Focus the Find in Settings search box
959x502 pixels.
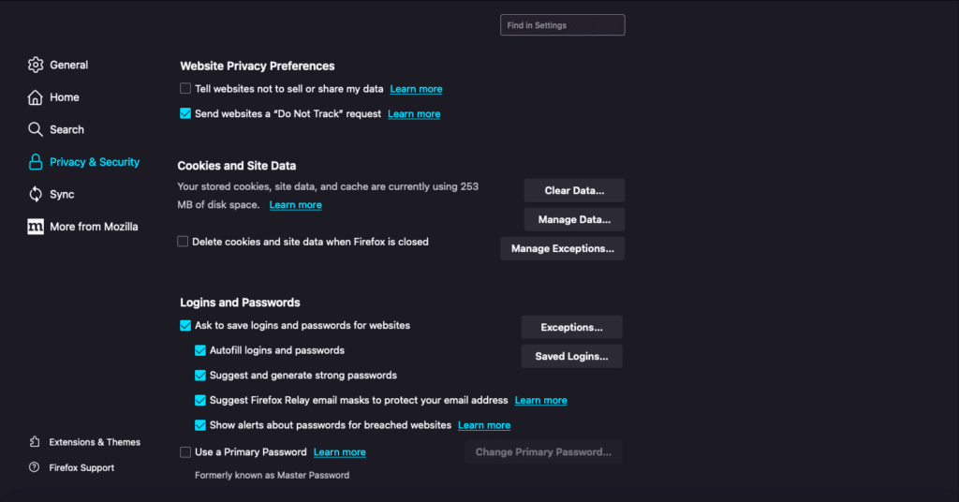click(563, 25)
